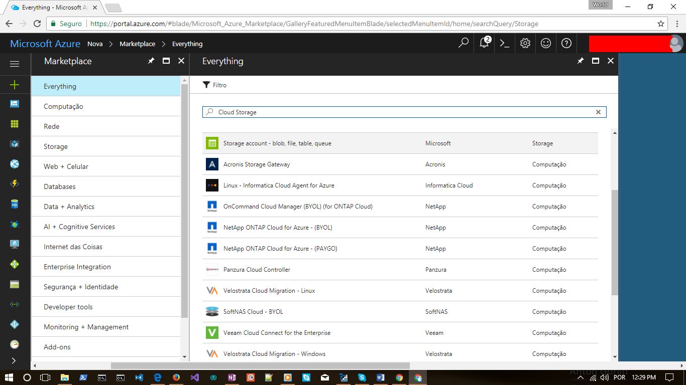686x385 pixels.
Task: Open File Explorer from the taskbar
Action: click(65, 377)
